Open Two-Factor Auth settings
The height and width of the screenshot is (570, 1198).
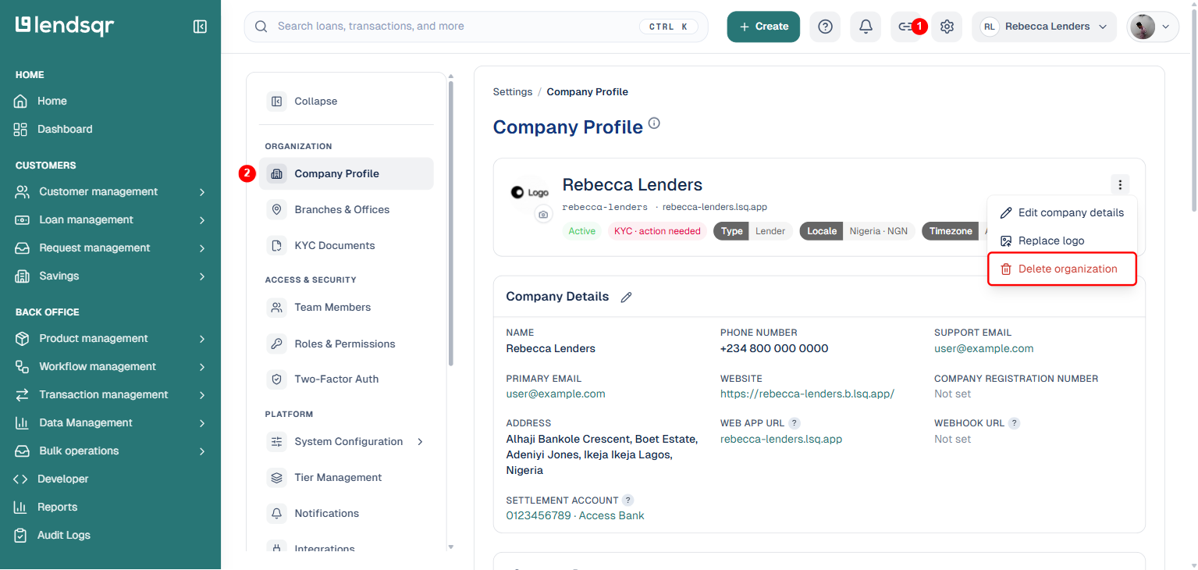[x=346, y=379]
